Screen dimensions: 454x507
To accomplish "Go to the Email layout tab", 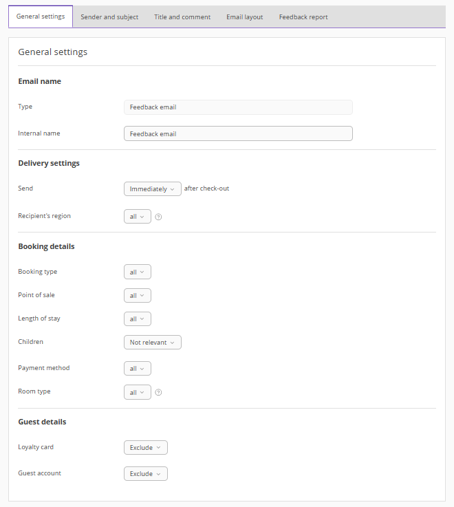I will pos(244,17).
